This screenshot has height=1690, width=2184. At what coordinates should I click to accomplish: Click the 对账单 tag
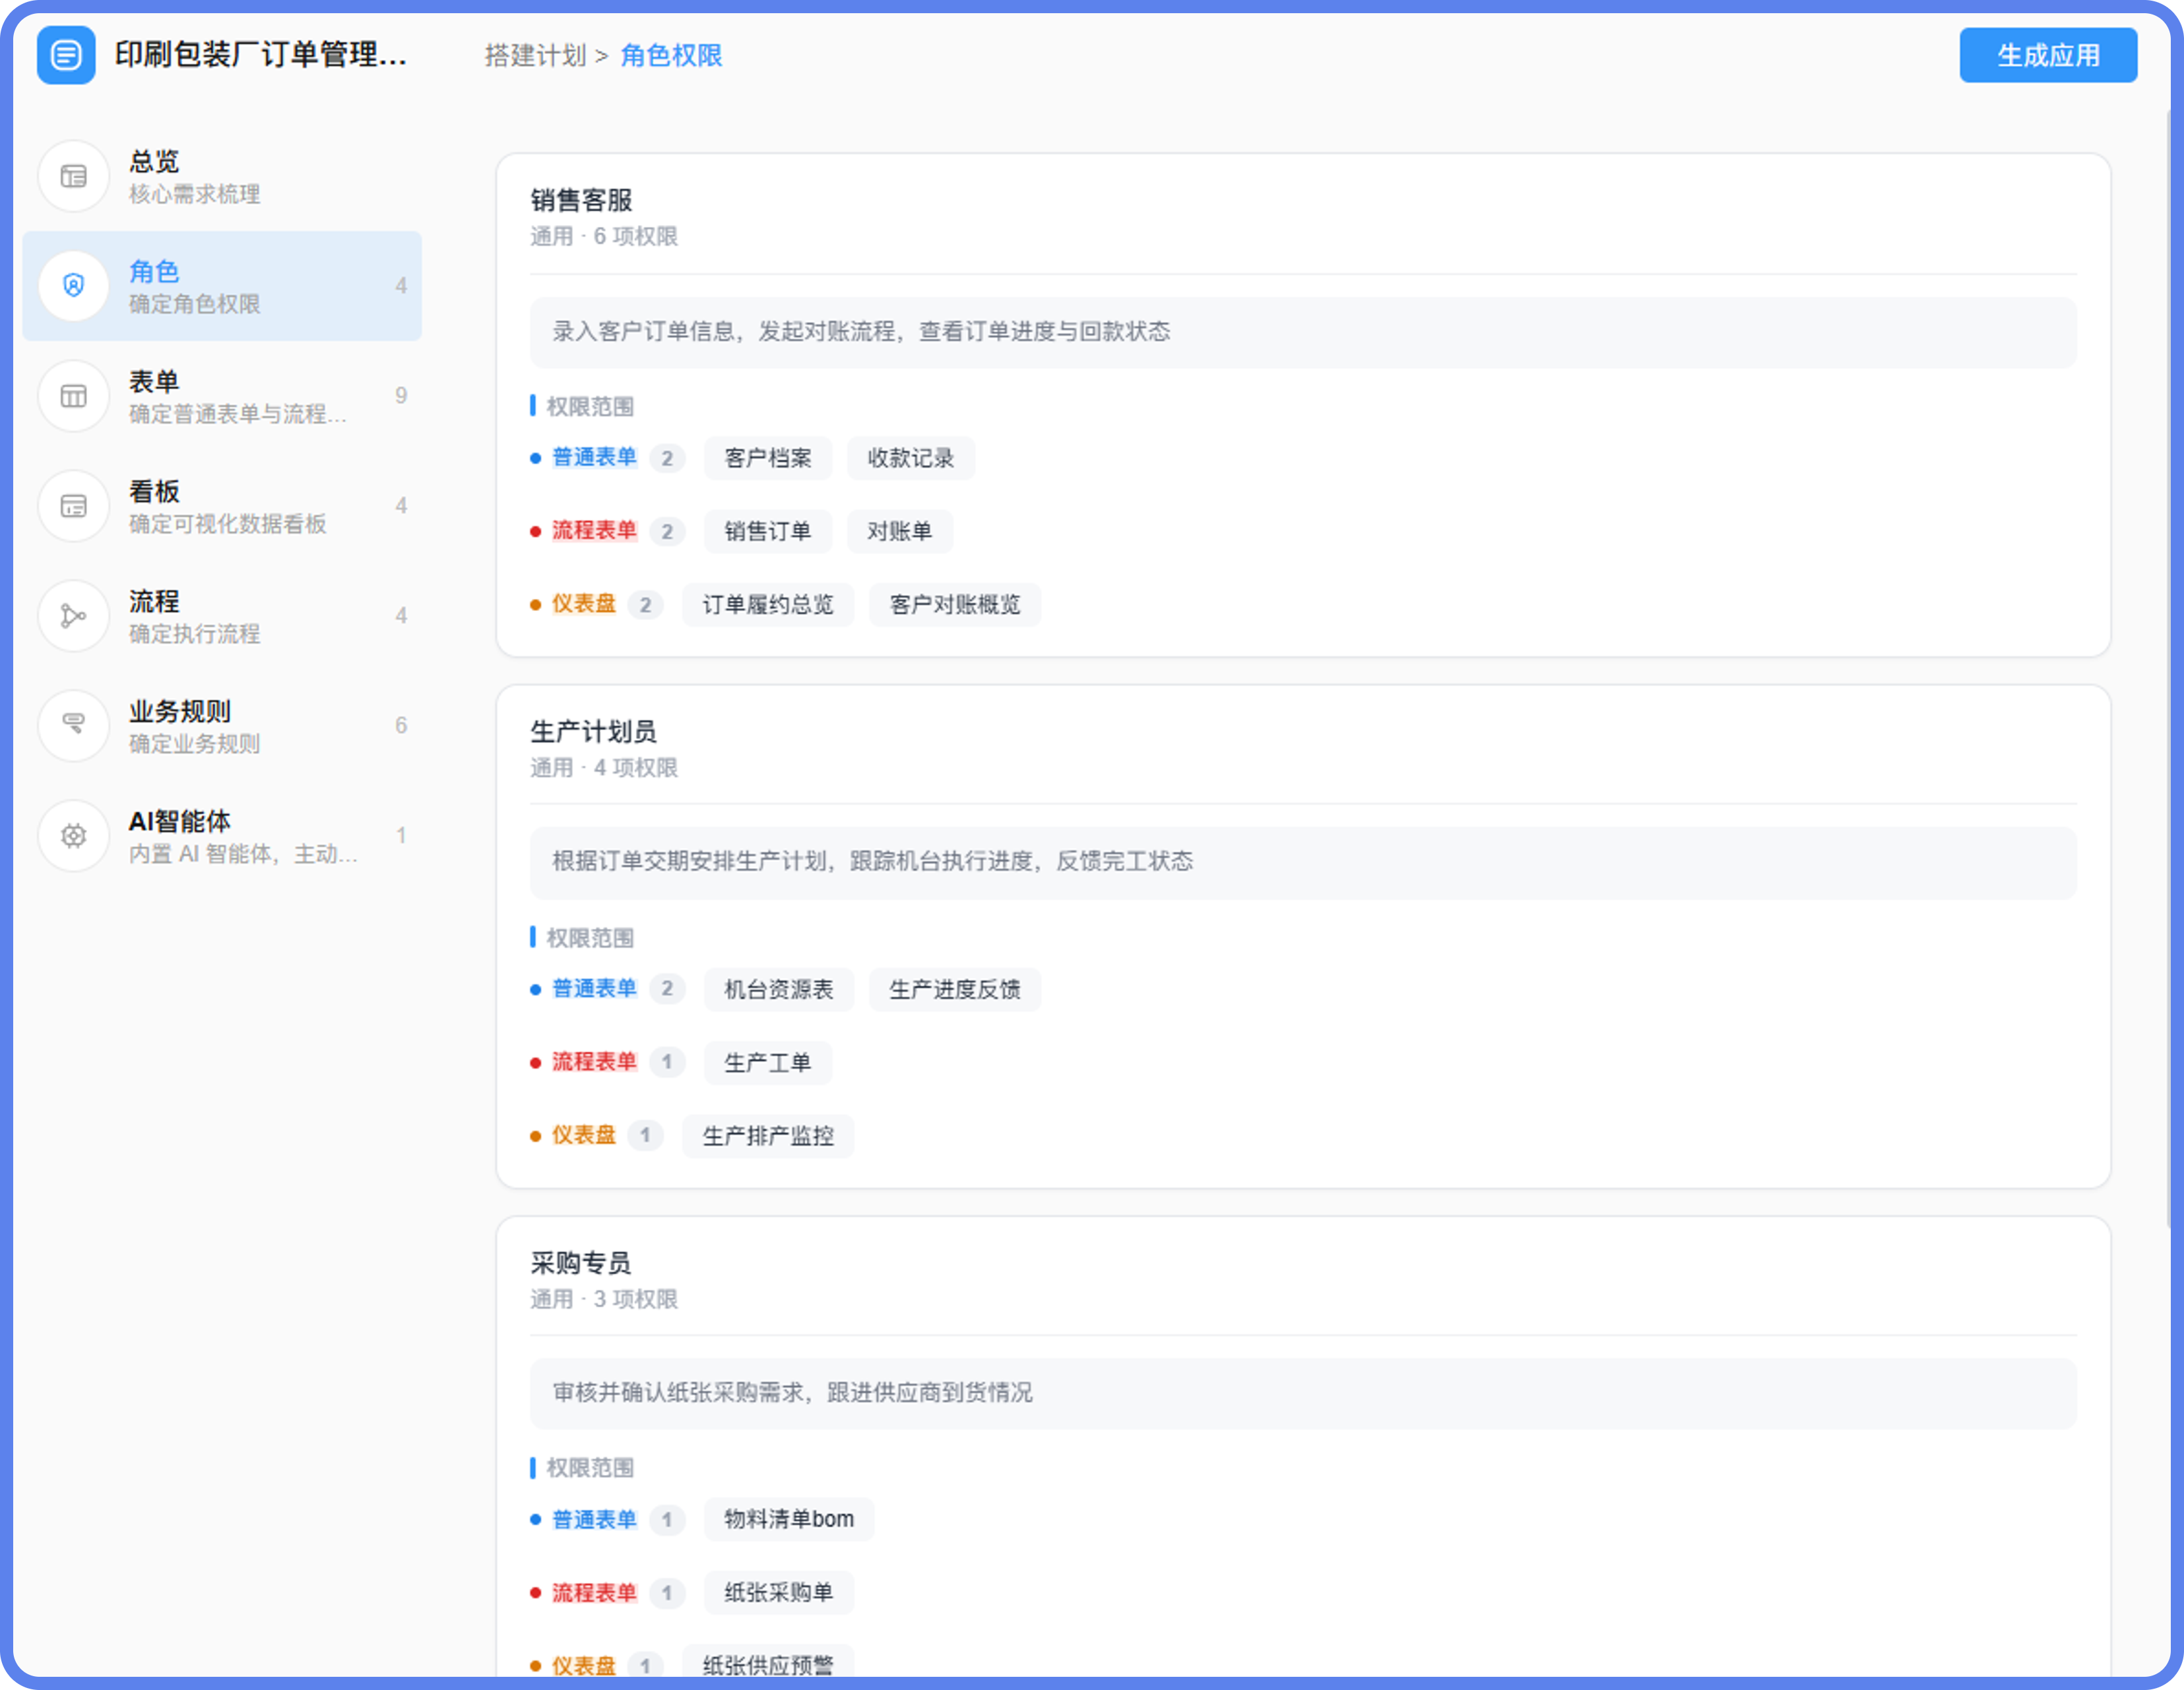point(900,531)
